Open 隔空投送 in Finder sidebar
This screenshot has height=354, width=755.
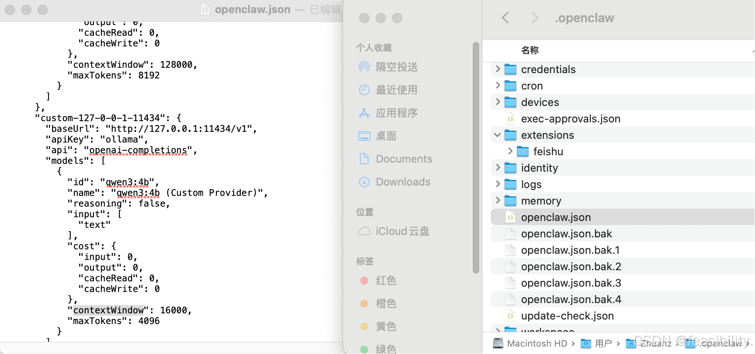(x=397, y=67)
